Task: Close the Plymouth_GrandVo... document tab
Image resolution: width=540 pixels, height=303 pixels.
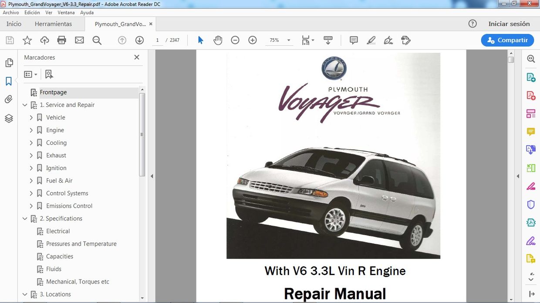Action: tap(151, 24)
